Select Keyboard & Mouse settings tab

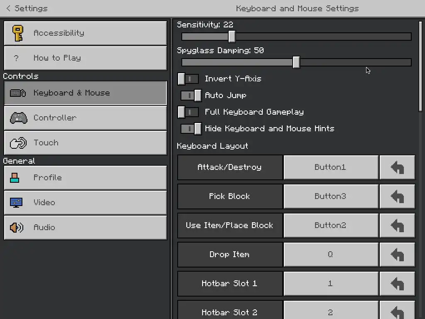pyautogui.click(x=85, y=93)
